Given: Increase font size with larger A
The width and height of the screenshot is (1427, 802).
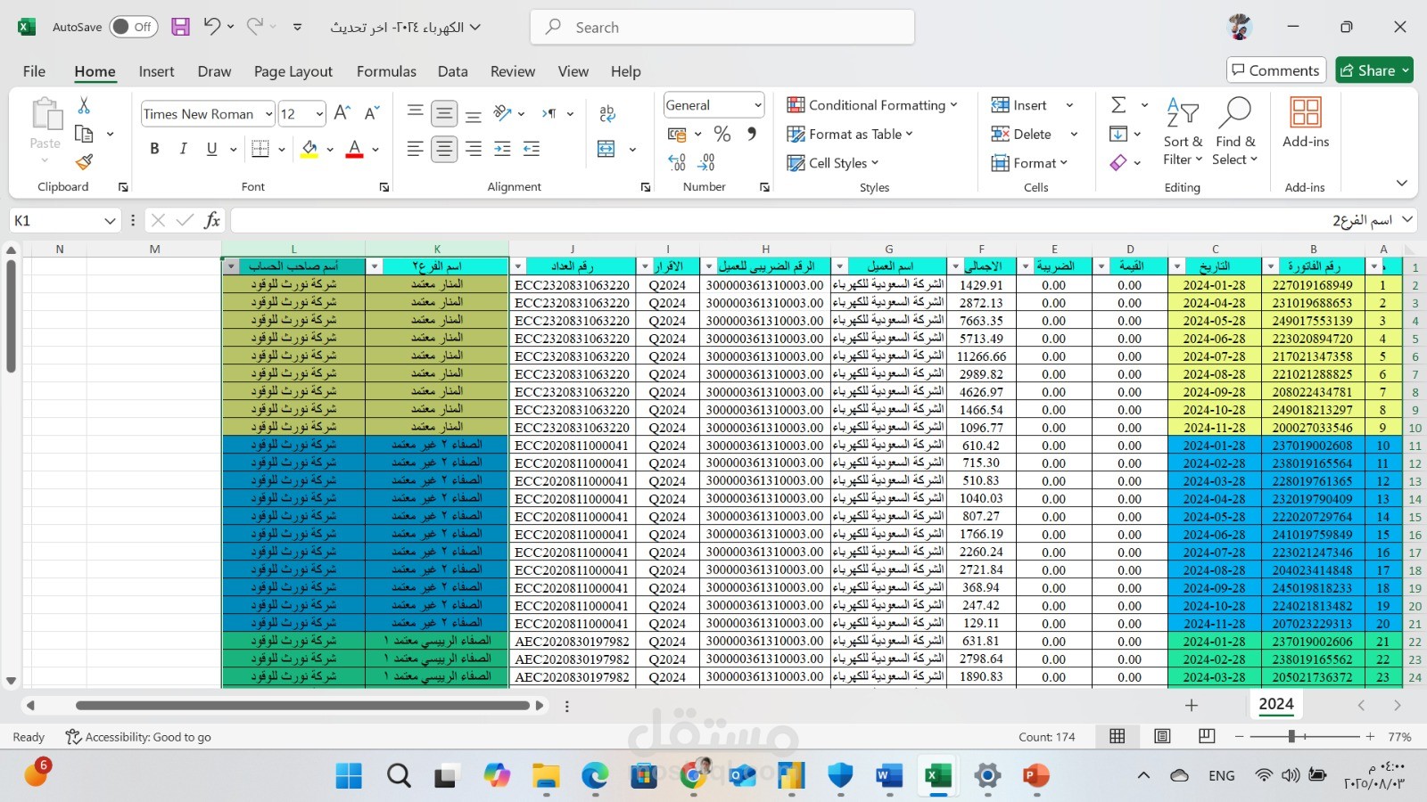Looking at the screenshot, I should point(342,113).
